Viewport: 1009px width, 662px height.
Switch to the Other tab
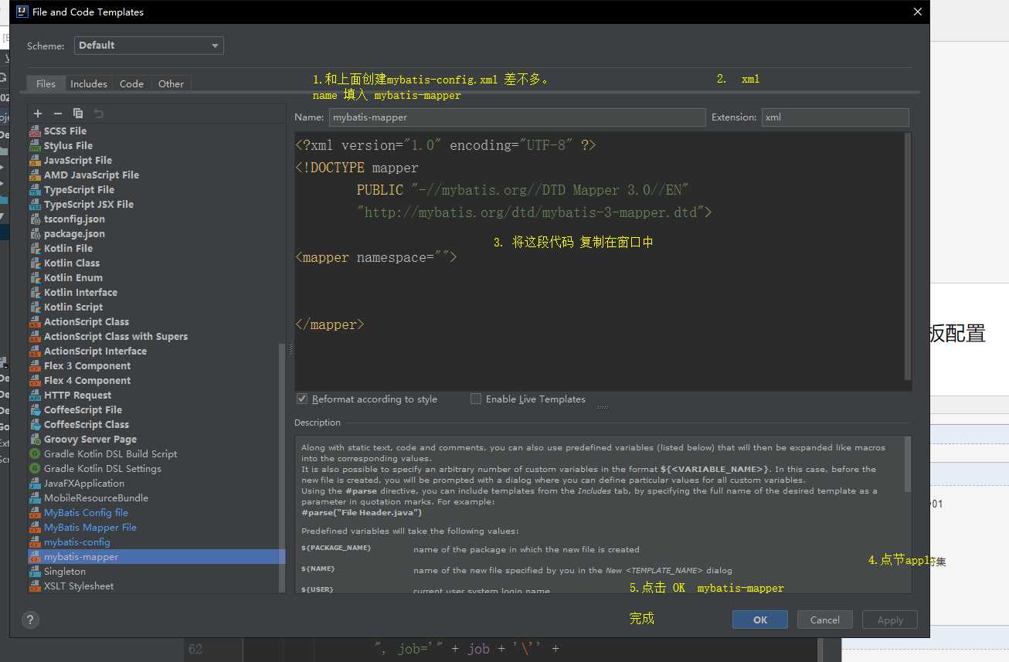(171, 83)
